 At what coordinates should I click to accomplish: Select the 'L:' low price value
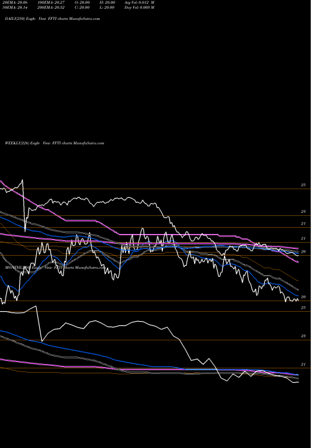(x=107, y=7)
